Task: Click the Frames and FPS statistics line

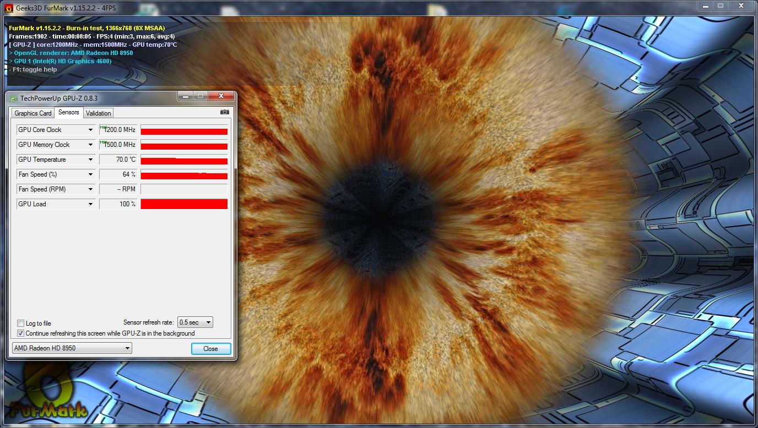Action: point(92,36)
